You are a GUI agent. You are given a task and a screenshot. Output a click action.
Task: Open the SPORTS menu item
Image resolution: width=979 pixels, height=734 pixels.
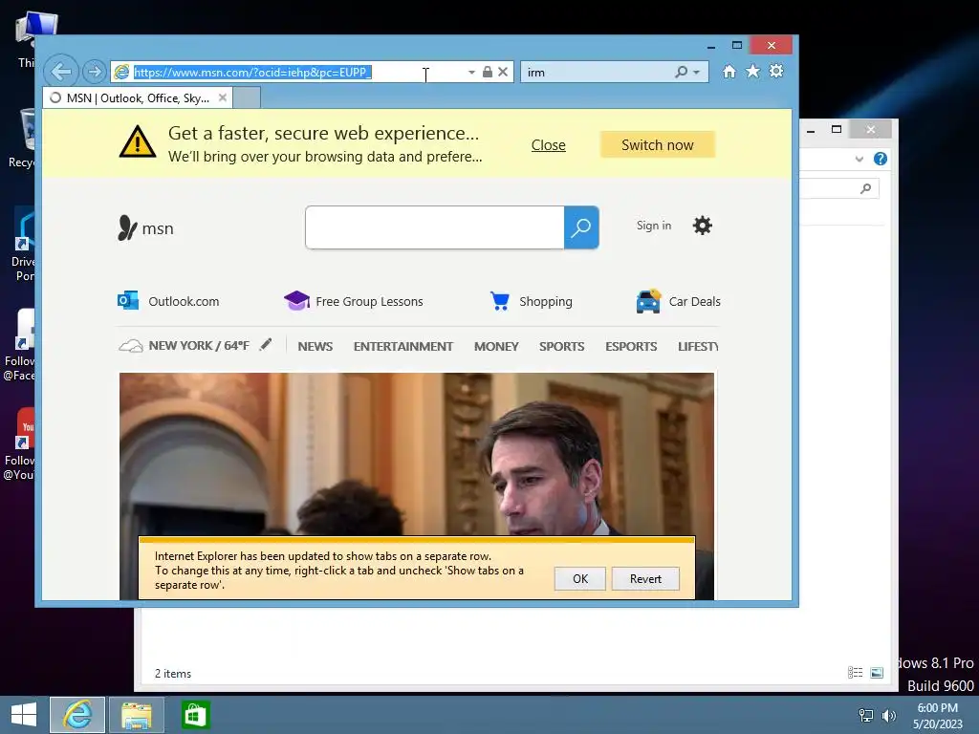(x=562, y=346)
